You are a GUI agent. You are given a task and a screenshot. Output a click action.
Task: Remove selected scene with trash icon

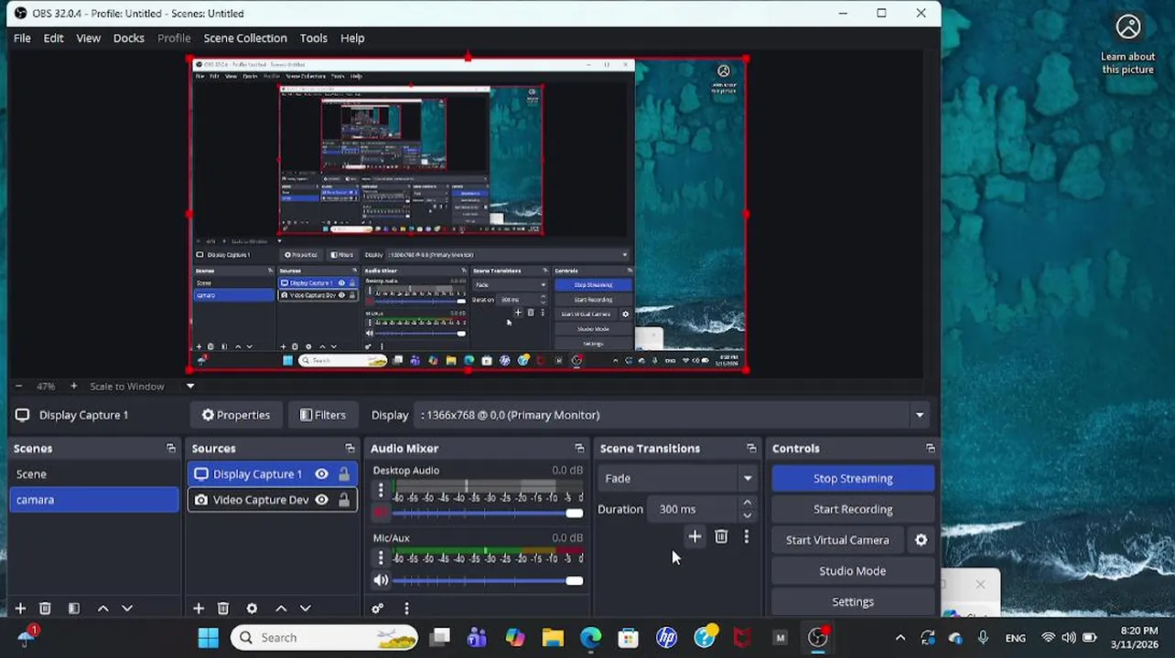pyautogui.click(x=45, y=609)
